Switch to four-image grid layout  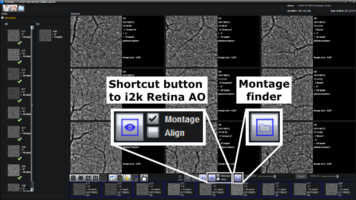[x=88, y=178]
